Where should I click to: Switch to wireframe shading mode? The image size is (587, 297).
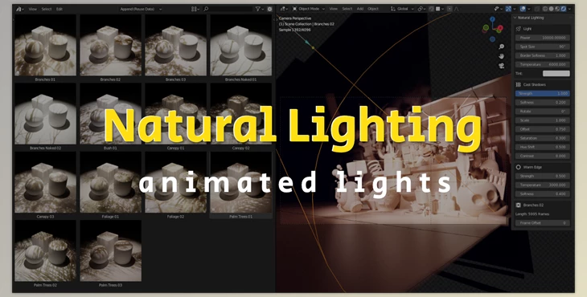point(545,9)
